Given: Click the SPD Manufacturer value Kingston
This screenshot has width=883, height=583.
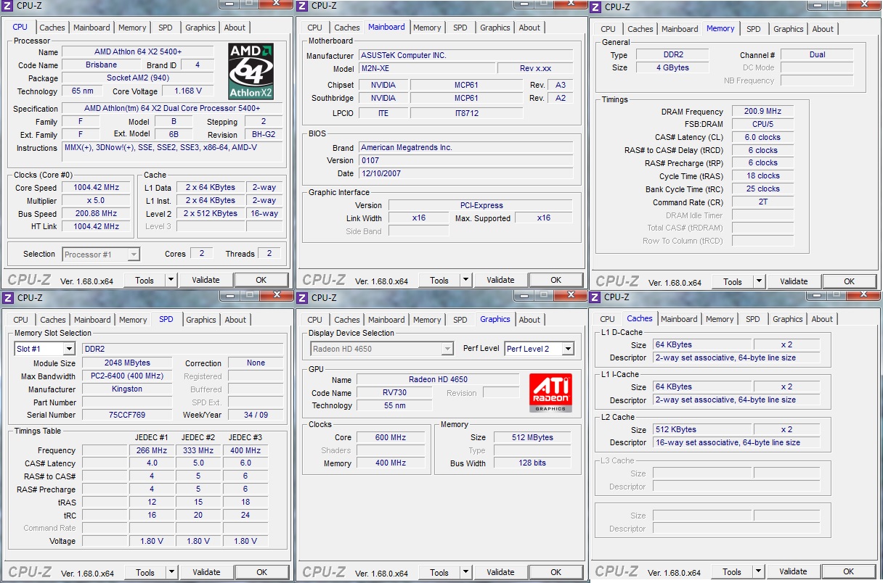Looking at the screenshot, I should tap(127, 389).
